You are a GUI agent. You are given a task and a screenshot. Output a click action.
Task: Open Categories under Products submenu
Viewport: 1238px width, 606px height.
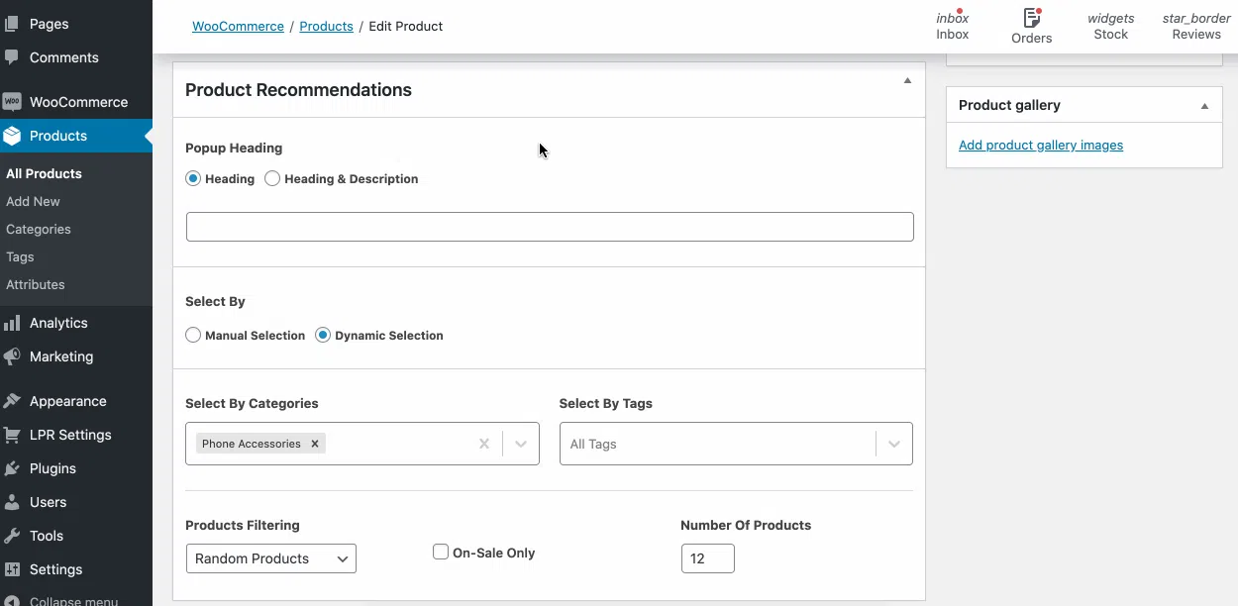pos(39,229)
